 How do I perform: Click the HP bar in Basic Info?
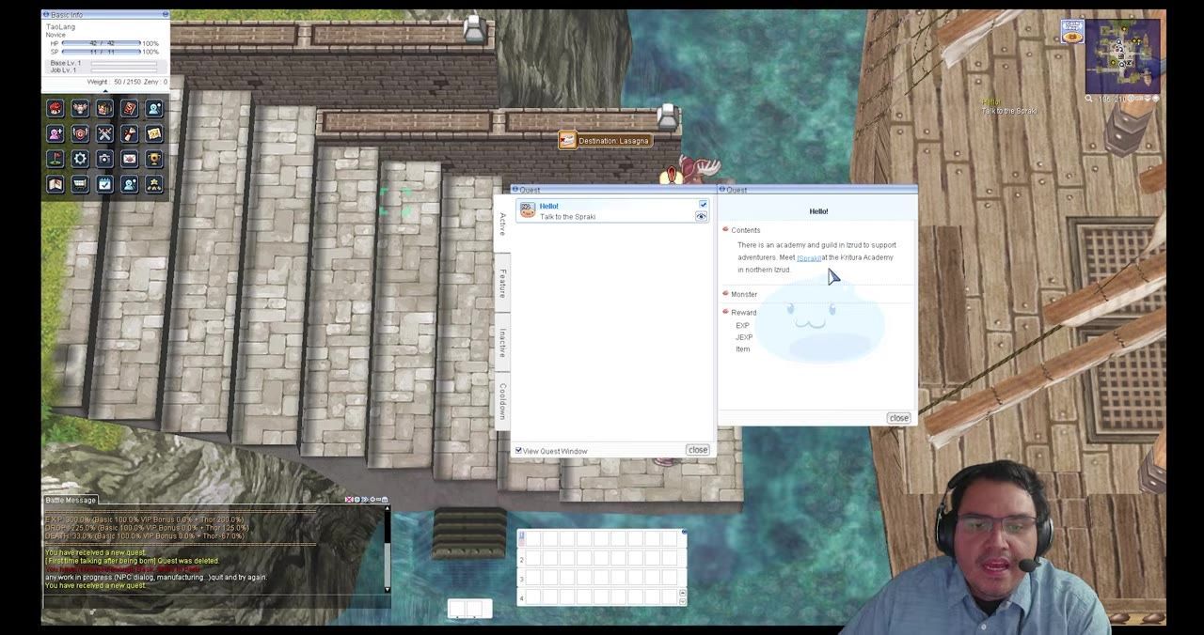click(101, 43)
